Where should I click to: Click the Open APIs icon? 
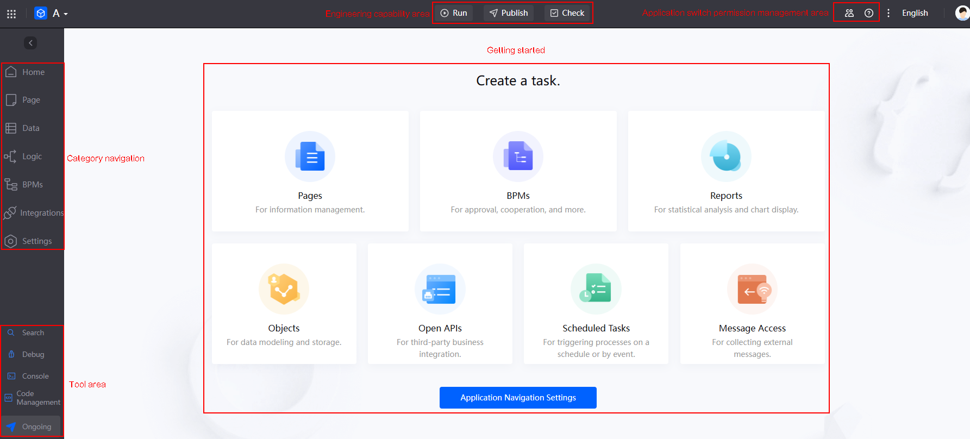coord(440,289)
